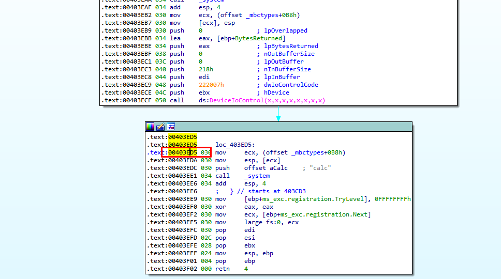501x279 pixels.
Task: Click the cyan flow arrow between blocks
Action: 278,114
